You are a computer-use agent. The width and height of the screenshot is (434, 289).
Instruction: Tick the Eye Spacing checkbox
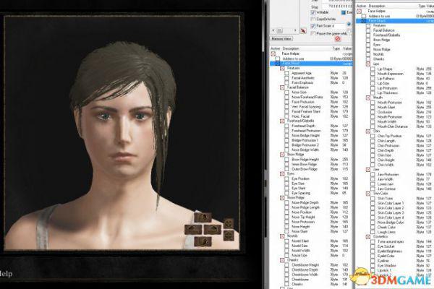coord(286,193)
